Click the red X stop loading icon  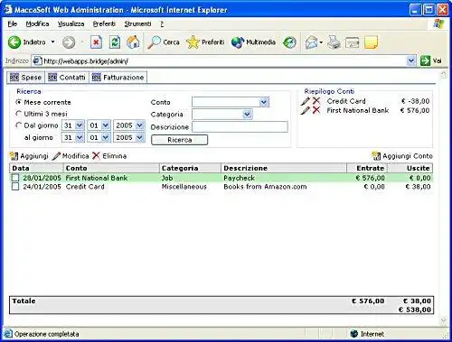(96, 42)
